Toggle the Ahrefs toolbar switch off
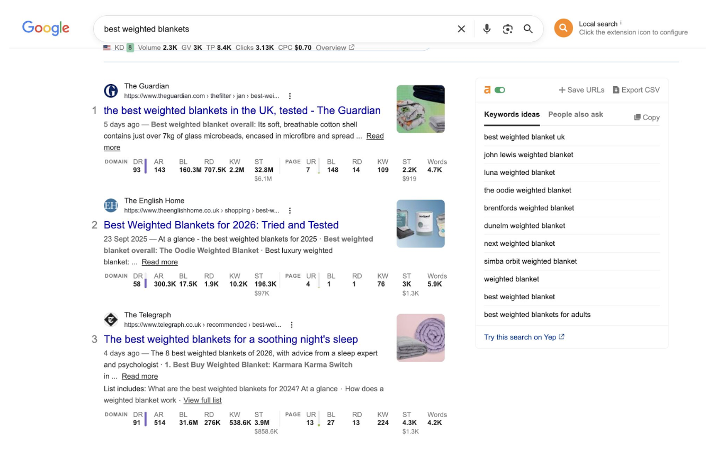Screen dimensions: 716x460 (x=499, y=90)
